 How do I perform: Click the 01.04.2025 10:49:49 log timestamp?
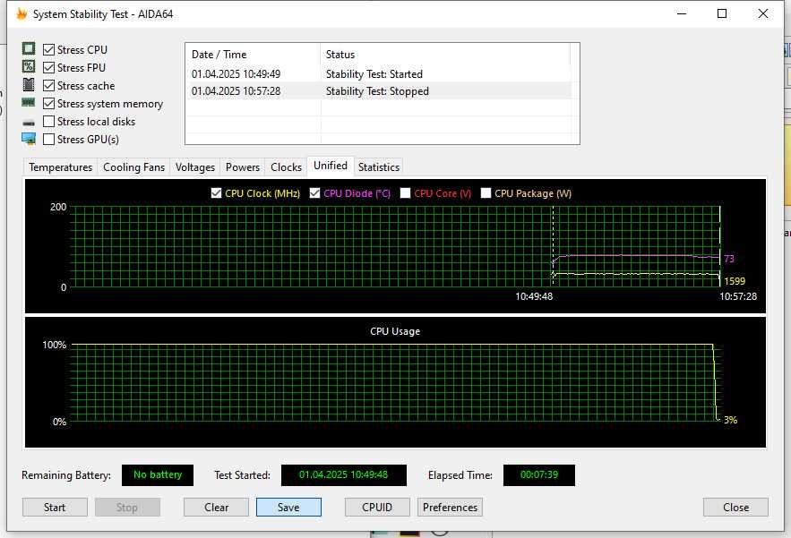pos(236,74)
